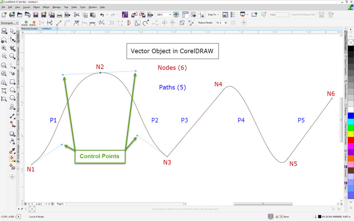
Task: Click the no-color X swatch in palette
Action: point(351,42)
